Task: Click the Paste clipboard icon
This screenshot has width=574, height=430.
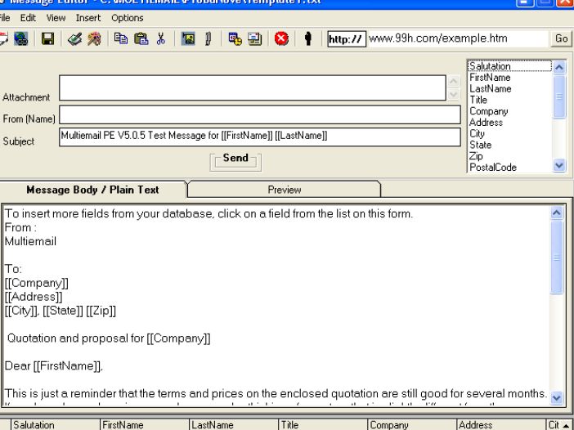Action: point(138,38)
